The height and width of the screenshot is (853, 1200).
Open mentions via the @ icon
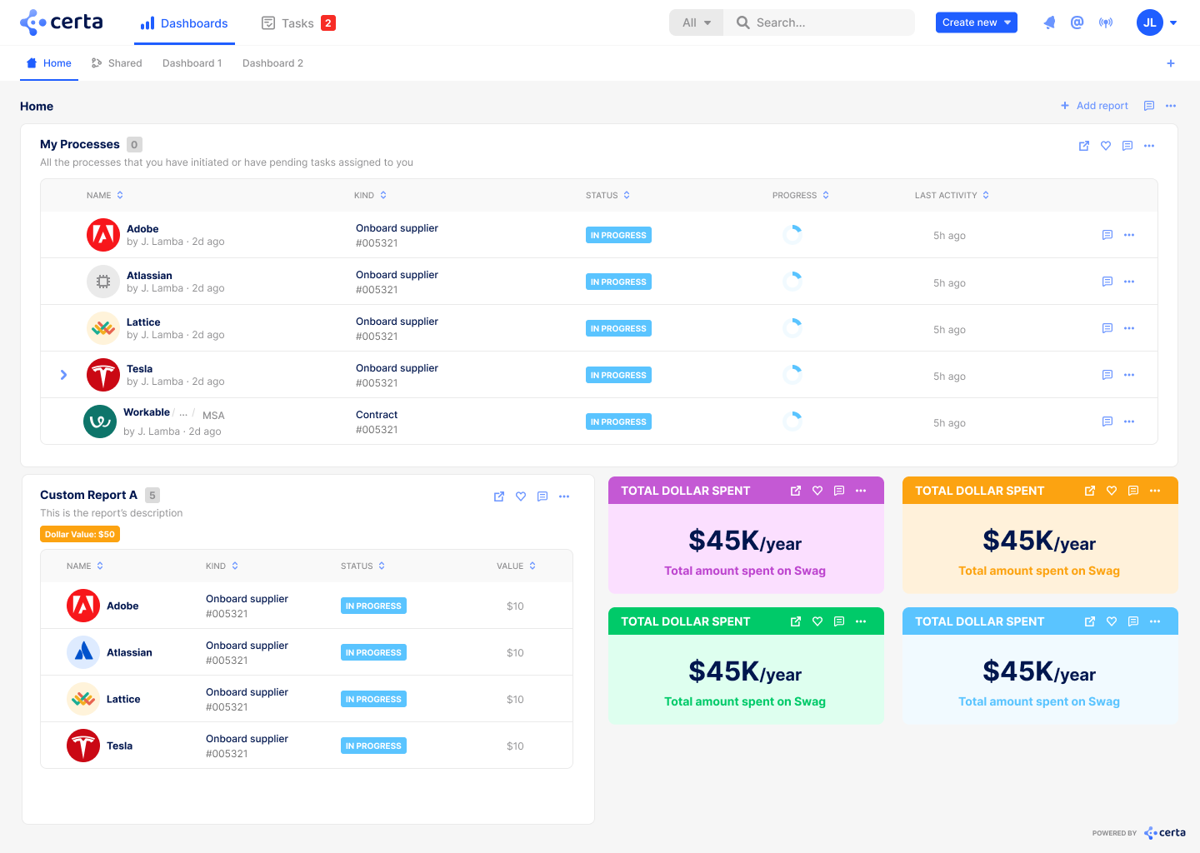[x=1077, y=22]
